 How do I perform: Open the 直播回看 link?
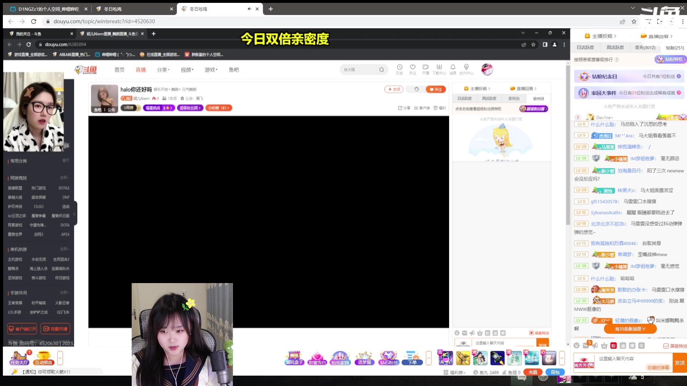[x=656, y=36]
